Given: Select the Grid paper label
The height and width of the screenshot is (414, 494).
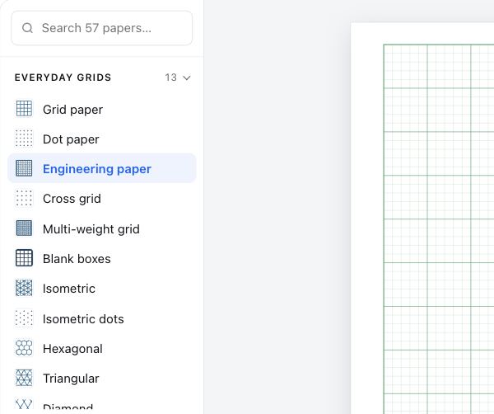Looking at the screenshot, I should (x=72, y=110).
